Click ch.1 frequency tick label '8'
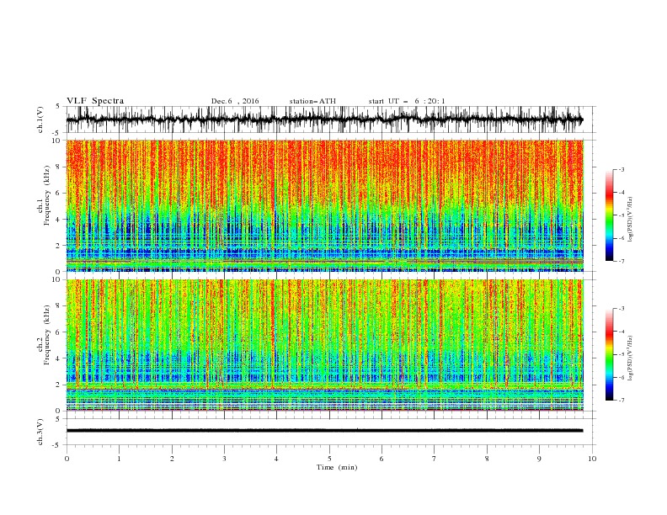 click(x=58, y=167)
